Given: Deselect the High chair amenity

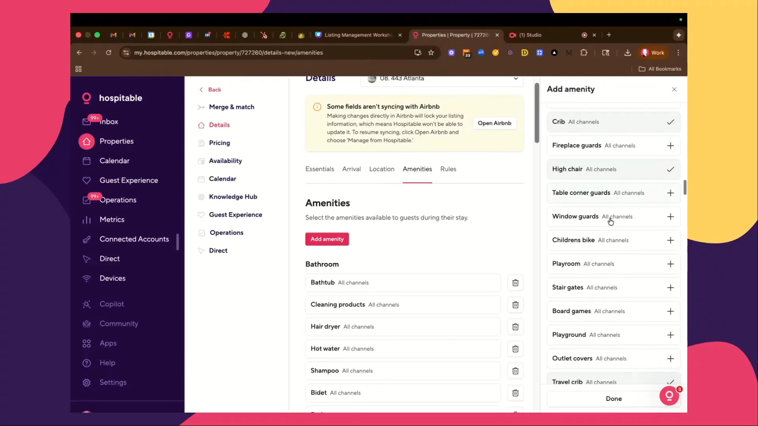Looking at the screenshot, I should coord(670,170).
